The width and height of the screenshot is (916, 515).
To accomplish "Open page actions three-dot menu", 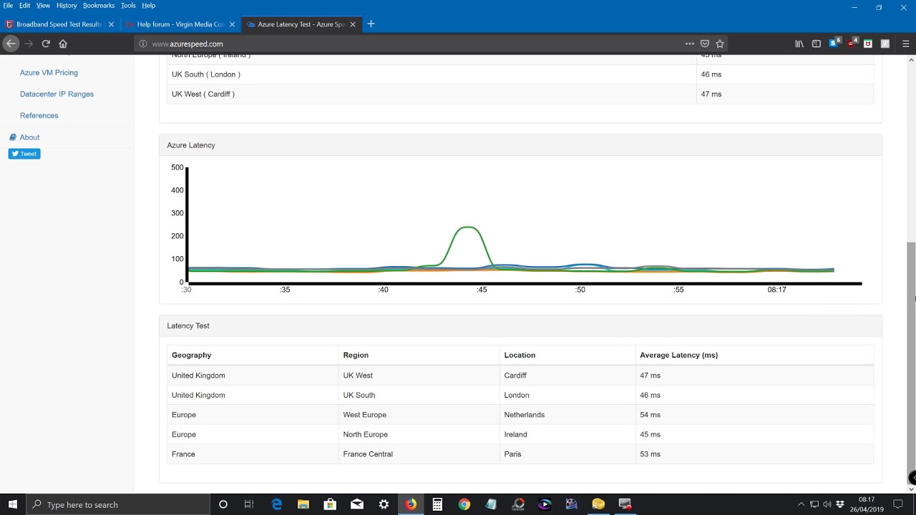I will pos(689,44).
